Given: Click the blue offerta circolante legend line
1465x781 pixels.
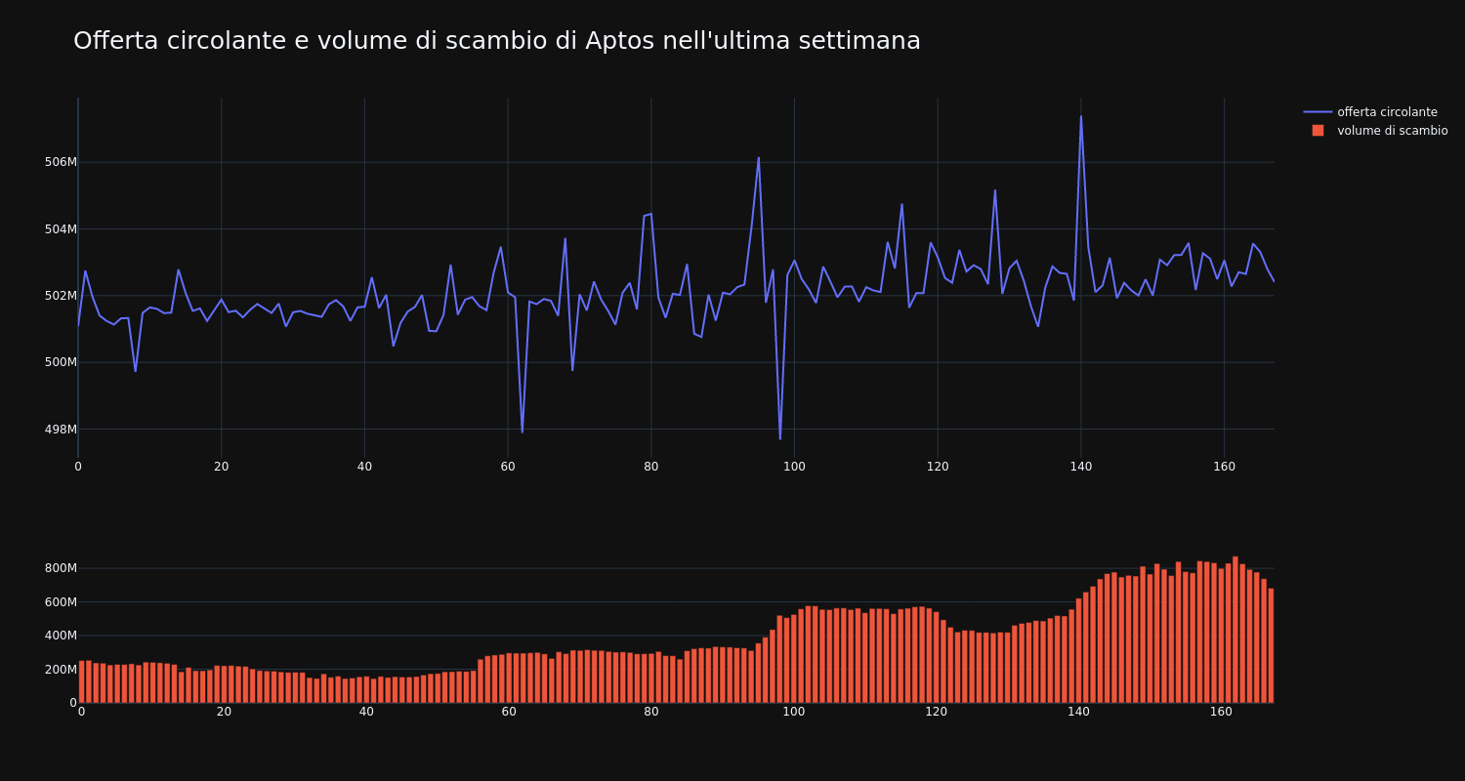Looking at the screenshot, I should (x=1318, y=112).
